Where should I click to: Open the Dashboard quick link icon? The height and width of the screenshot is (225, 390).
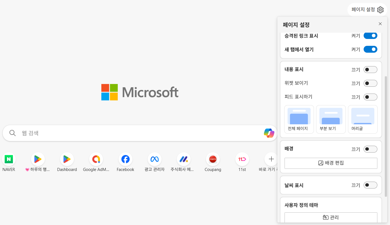tap(67, 159)
